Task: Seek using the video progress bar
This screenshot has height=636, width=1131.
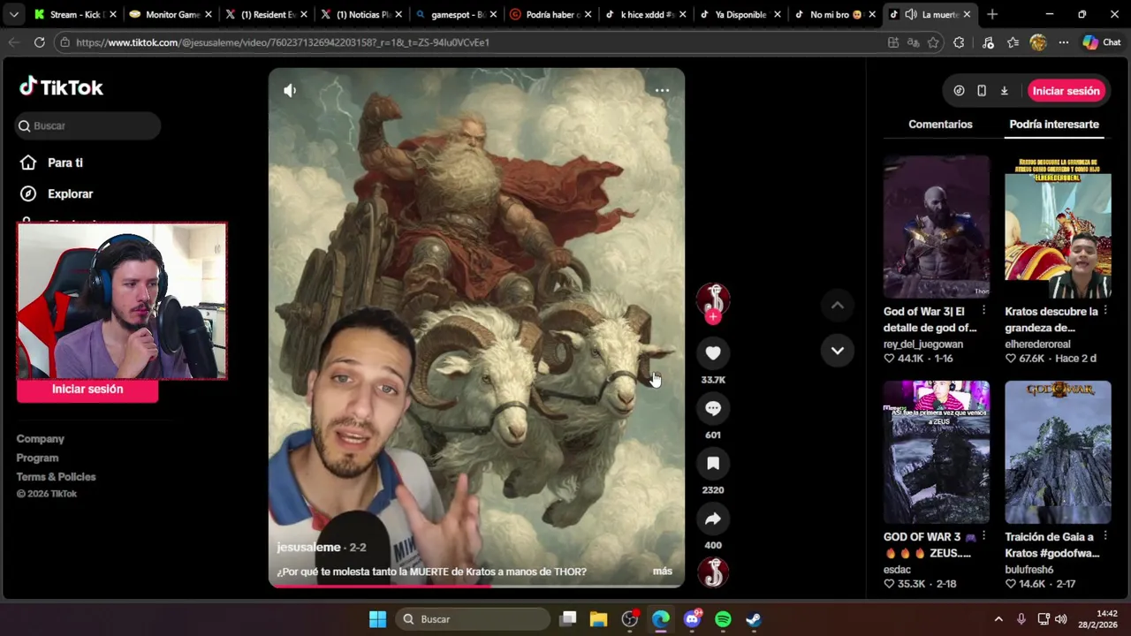Action: pos(476,585)
